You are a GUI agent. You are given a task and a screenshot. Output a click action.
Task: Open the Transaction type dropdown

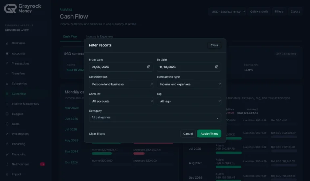(189, 84)
